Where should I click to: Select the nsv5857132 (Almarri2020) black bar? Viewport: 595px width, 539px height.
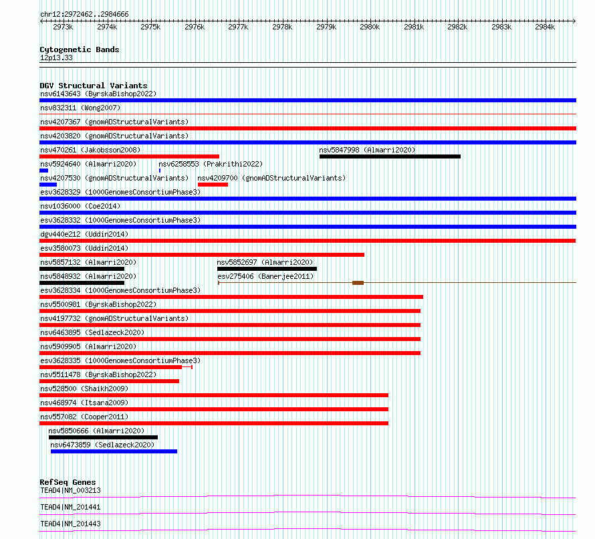coord(82,269)
